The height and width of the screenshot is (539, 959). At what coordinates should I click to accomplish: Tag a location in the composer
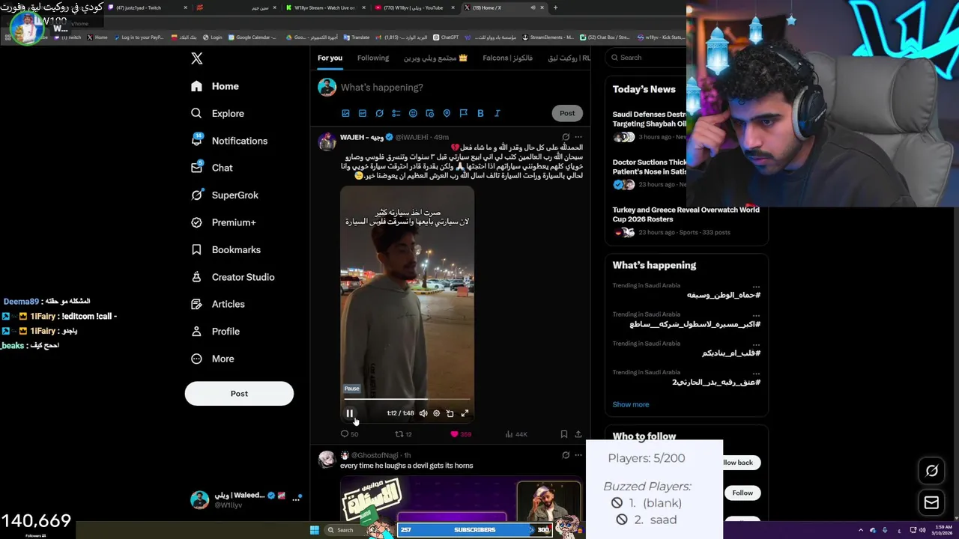[x=447, y=113]
